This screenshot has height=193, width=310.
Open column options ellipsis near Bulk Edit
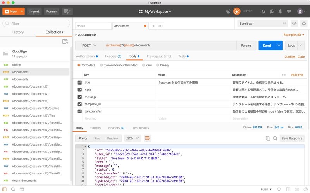(x=284, y=75)
